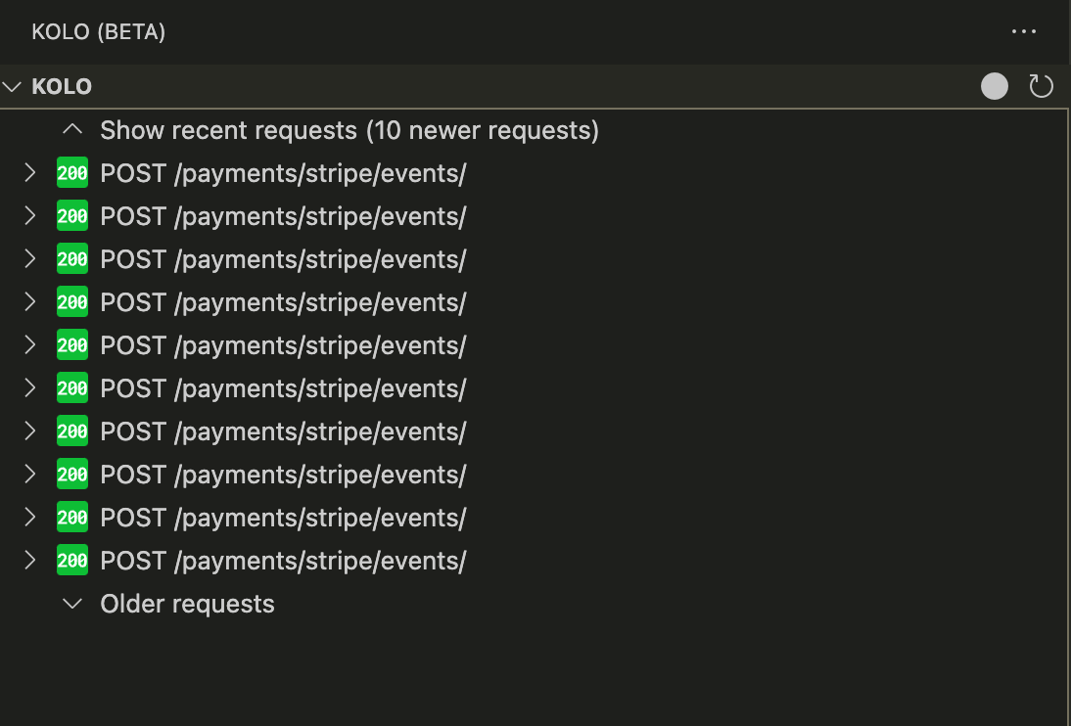Refresh the KOLO requests list

pos(1041,86)
